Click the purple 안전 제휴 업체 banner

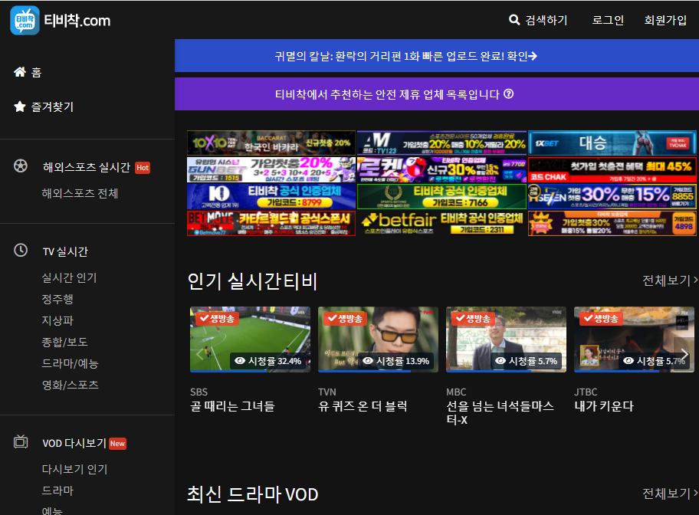point(437,94)
